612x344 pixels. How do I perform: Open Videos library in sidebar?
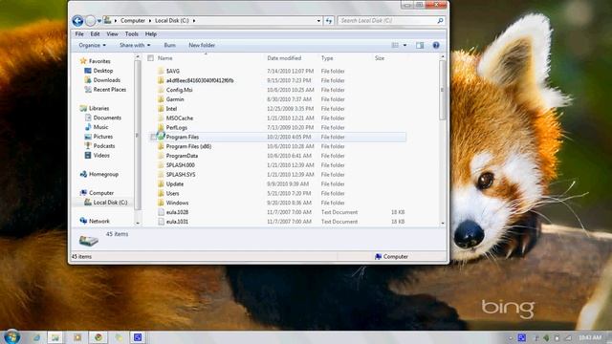tap(101, 155)
